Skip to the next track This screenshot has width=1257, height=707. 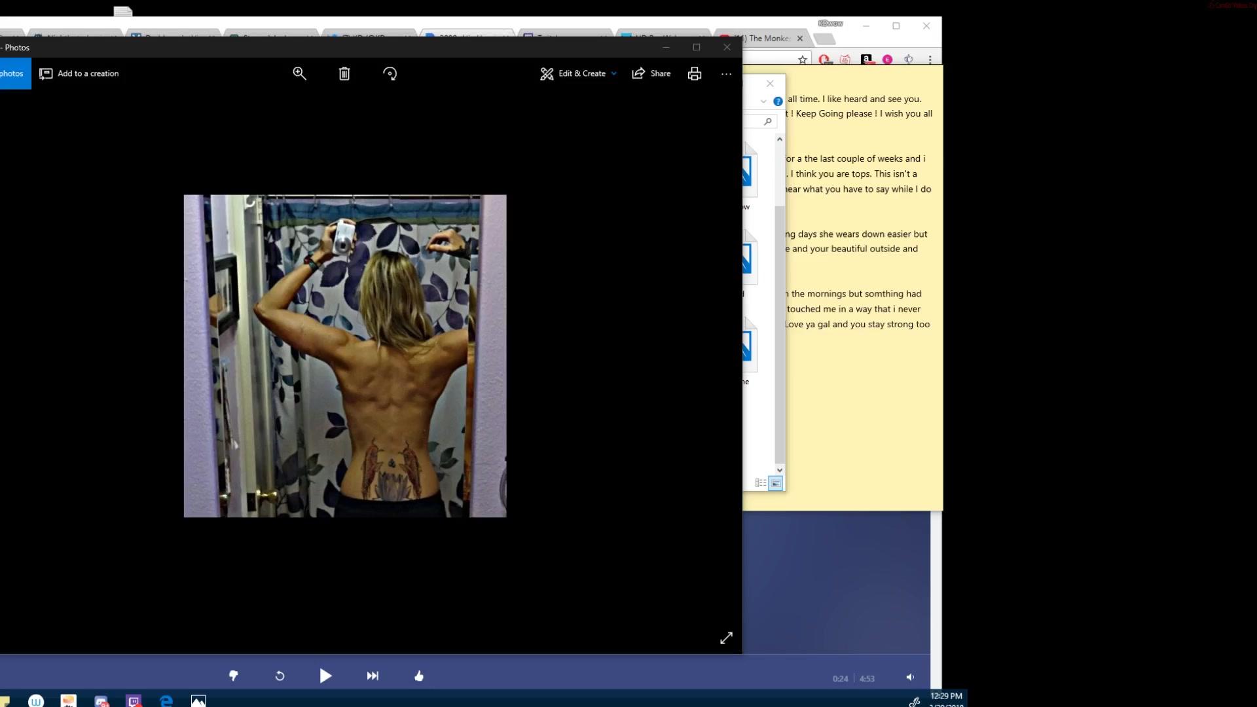point(373,676)
